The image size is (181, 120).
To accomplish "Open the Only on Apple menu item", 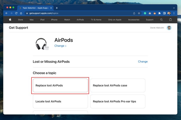I will click(x=115, y=20).
